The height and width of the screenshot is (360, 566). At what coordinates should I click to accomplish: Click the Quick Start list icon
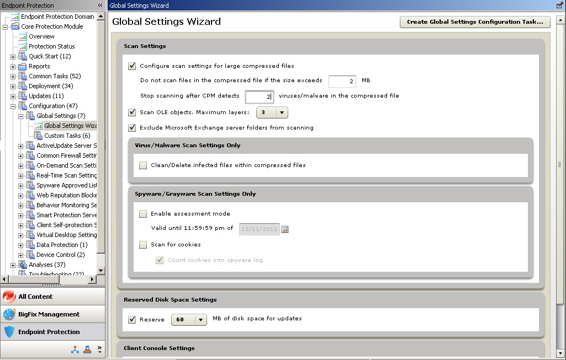pos(23,56)
